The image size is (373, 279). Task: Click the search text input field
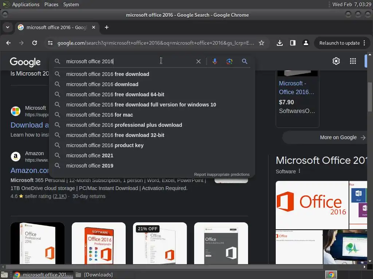tap(129, 61)
